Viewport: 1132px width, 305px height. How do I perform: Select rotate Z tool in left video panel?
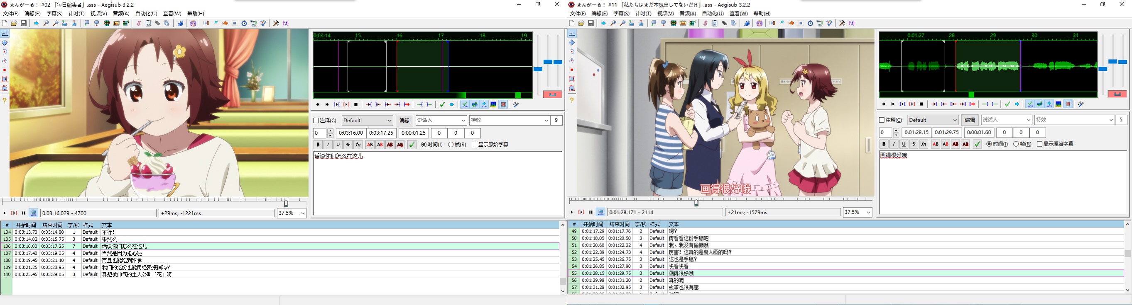[5, 52]
